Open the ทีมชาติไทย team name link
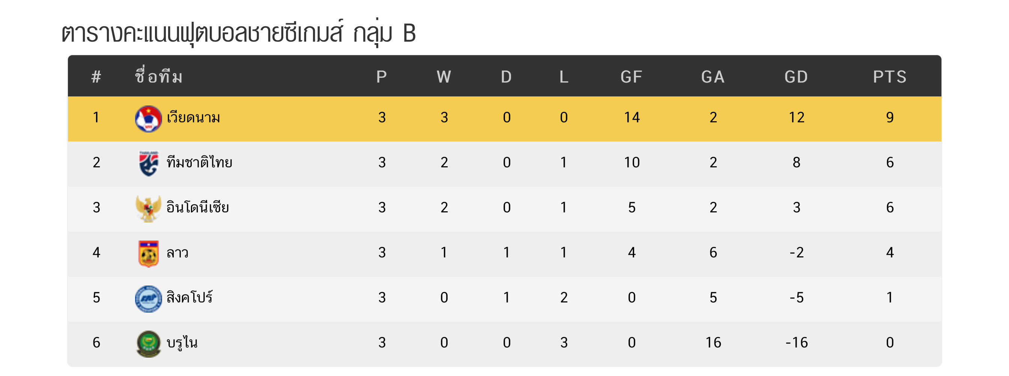Viewport: 1009px width, 376px height. pos(199,162)
